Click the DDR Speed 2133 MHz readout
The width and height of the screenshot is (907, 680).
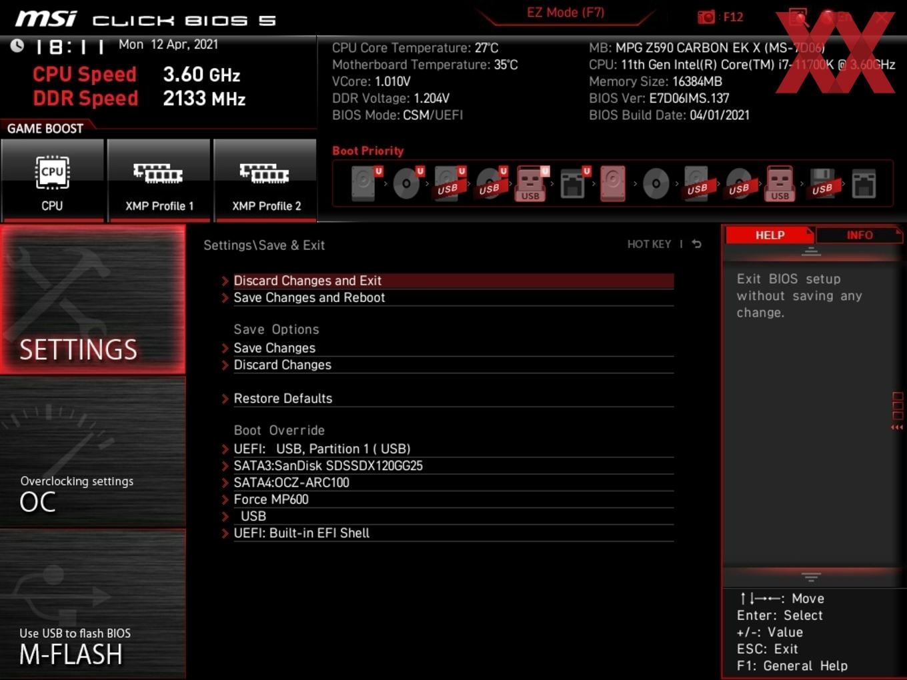pyautogui.click(x=139, y=98)
